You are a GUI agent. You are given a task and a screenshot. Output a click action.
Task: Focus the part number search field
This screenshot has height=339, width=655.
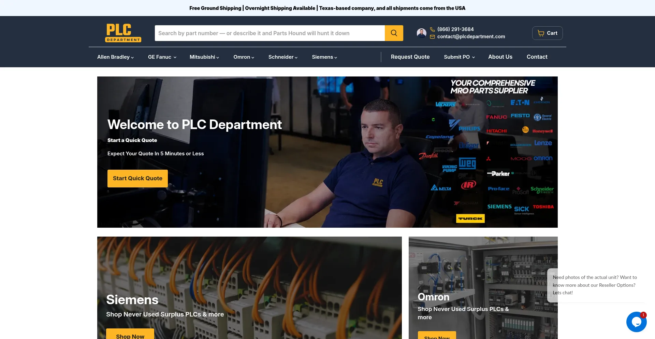tap(270, 33)
